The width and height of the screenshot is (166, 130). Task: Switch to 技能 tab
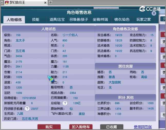point(36,19)
